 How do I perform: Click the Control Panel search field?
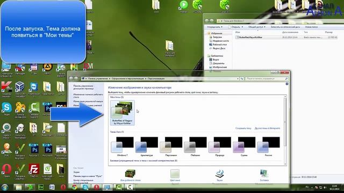point(267,79)
